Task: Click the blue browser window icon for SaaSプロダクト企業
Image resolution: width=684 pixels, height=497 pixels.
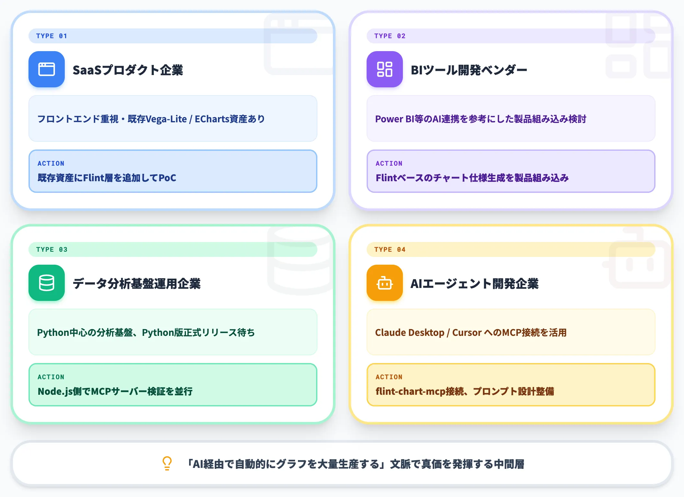Action: (47, 69)
